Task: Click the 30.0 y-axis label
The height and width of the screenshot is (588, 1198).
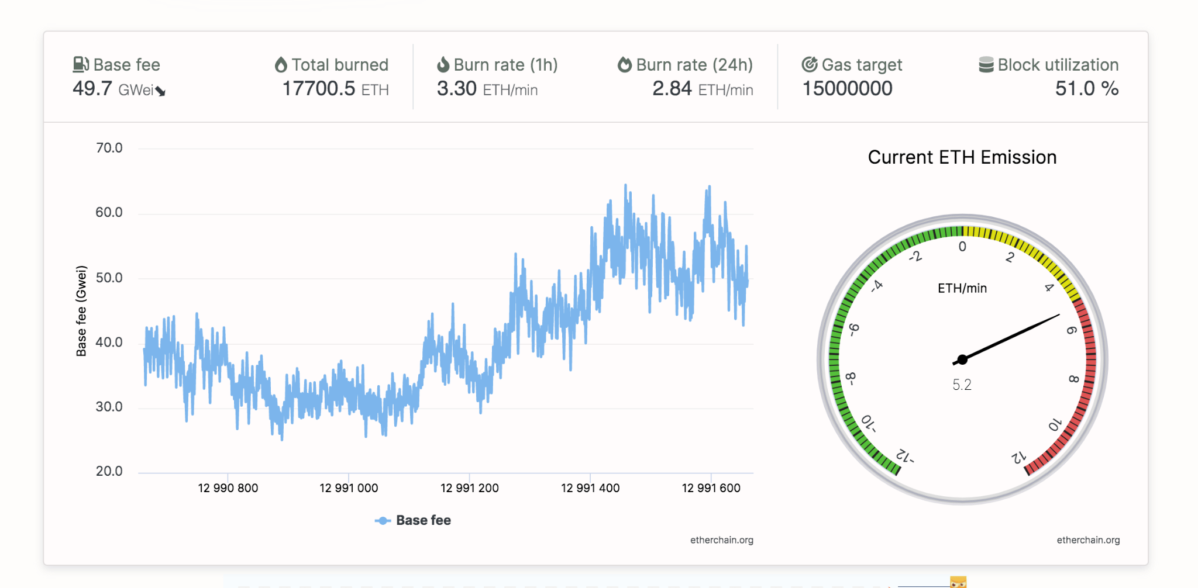Action: (109, 407)
